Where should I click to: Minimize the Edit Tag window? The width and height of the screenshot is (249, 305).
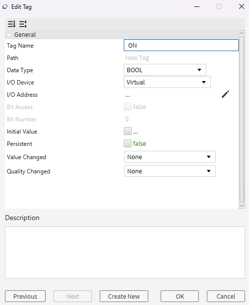click(x=197, y=6)
